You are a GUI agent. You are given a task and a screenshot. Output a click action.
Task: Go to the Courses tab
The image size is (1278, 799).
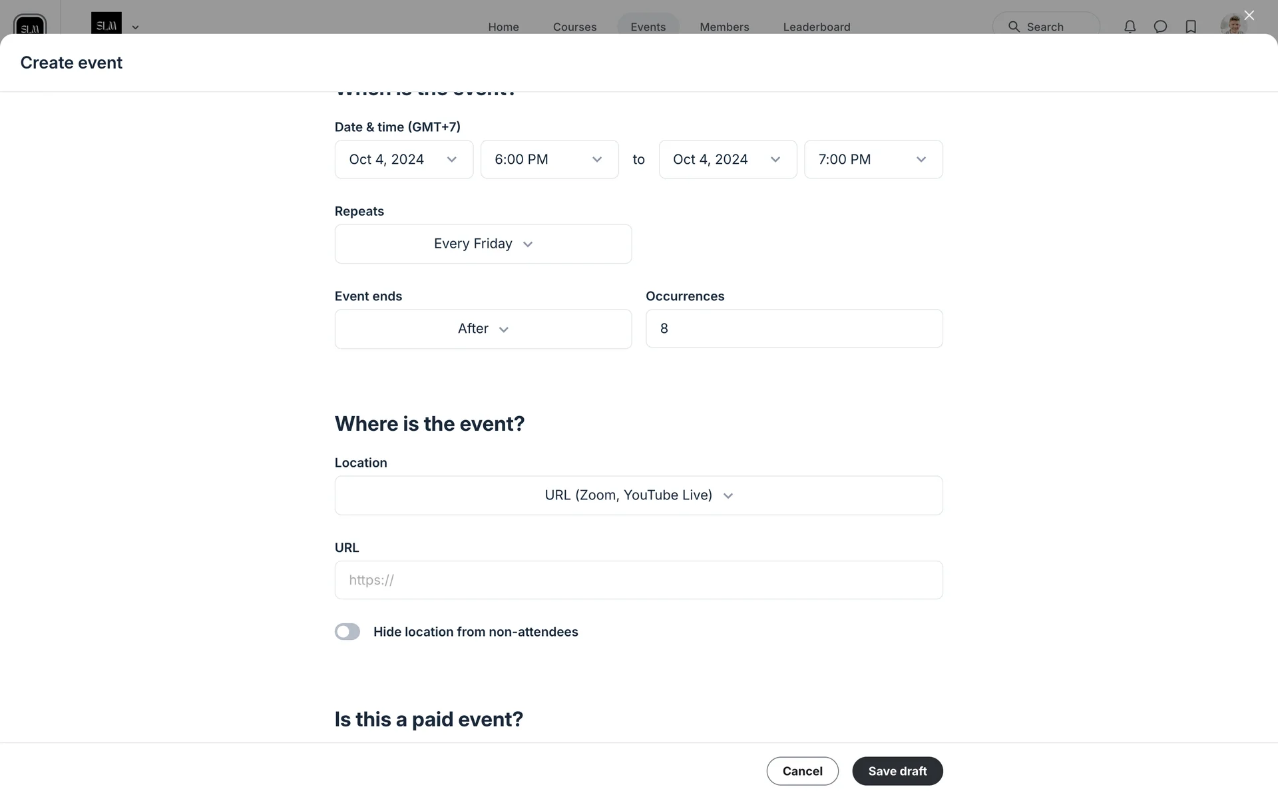[x=574, y=27]
